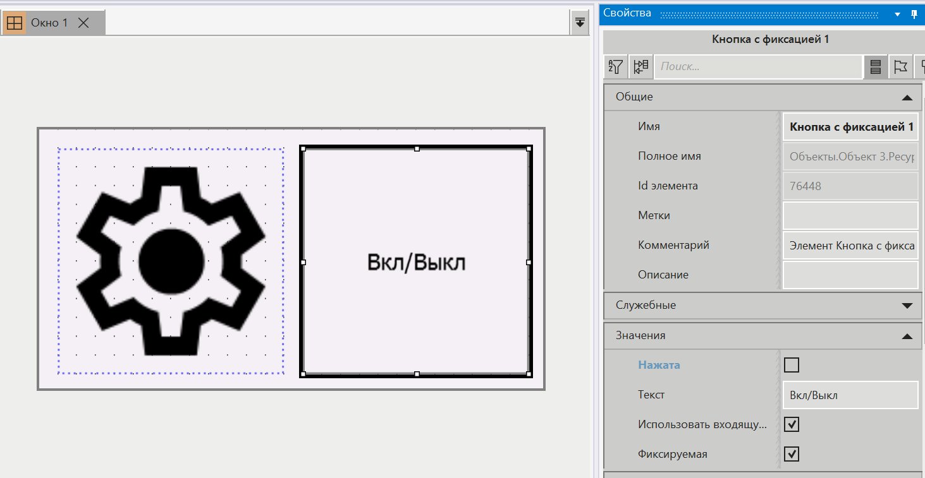Image resolution: width=925 pixels, height=478 pixels.
Task: Close the Окно 1 tab
Action: coord(83,23)
